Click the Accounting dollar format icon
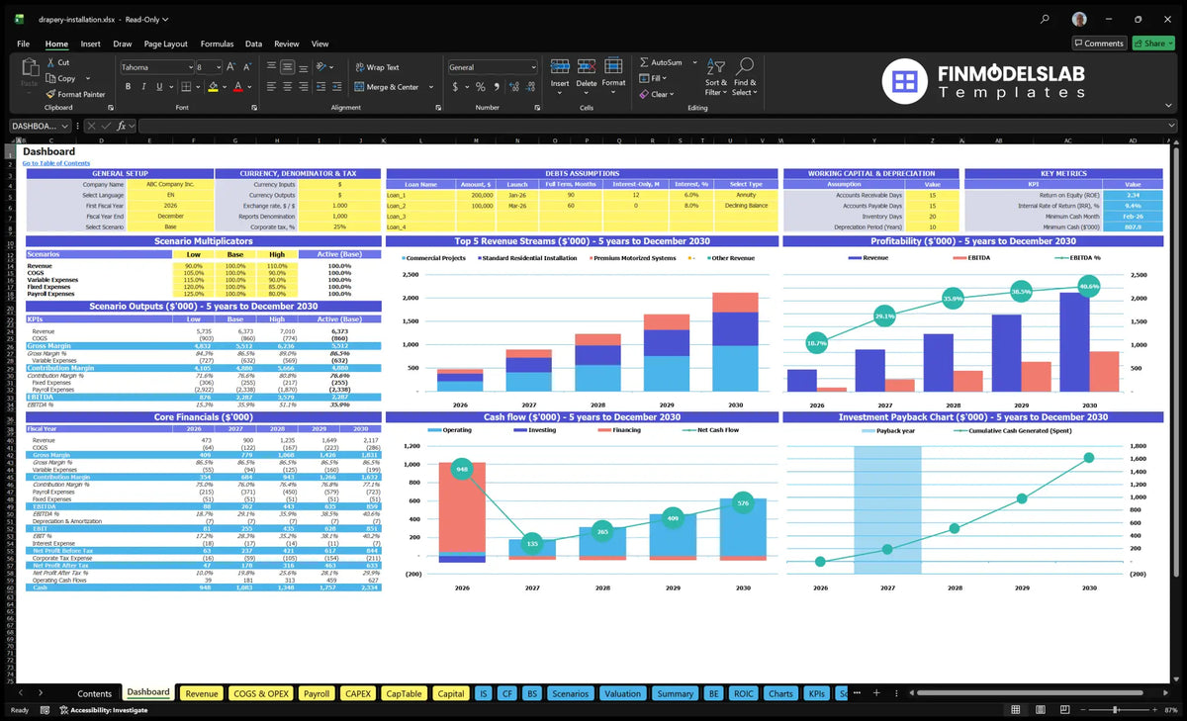This screenshot has height=721, width=1187. (x=456, y=87)
